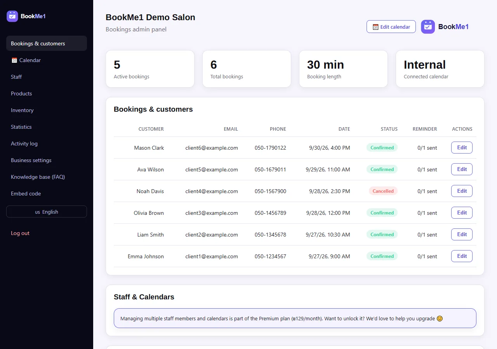Click the Staff & Calendars heading
This screenshot has height=349, width=497.
(x=144, y=297)
